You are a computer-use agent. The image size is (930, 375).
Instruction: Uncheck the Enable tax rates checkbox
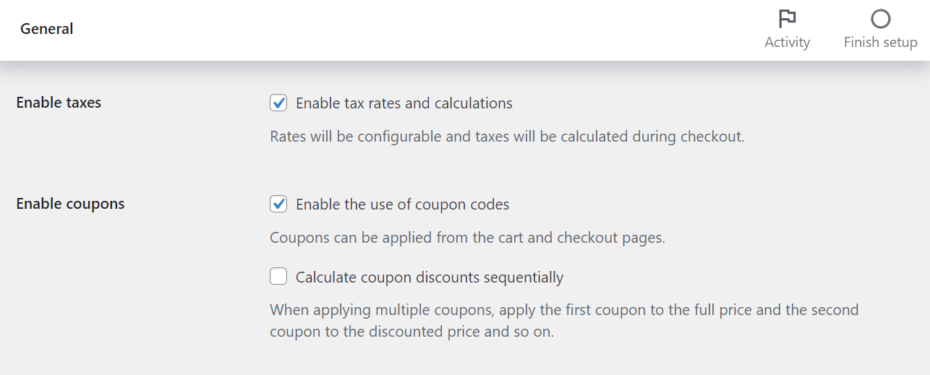coord(278,103)
